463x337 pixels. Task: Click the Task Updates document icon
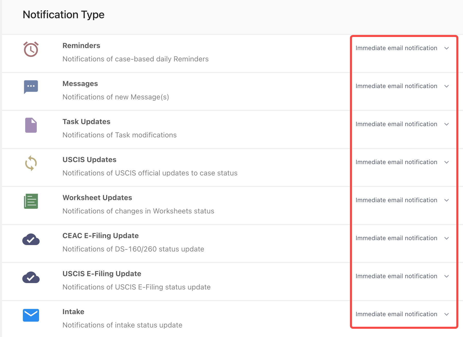click(x=31, y=125)
